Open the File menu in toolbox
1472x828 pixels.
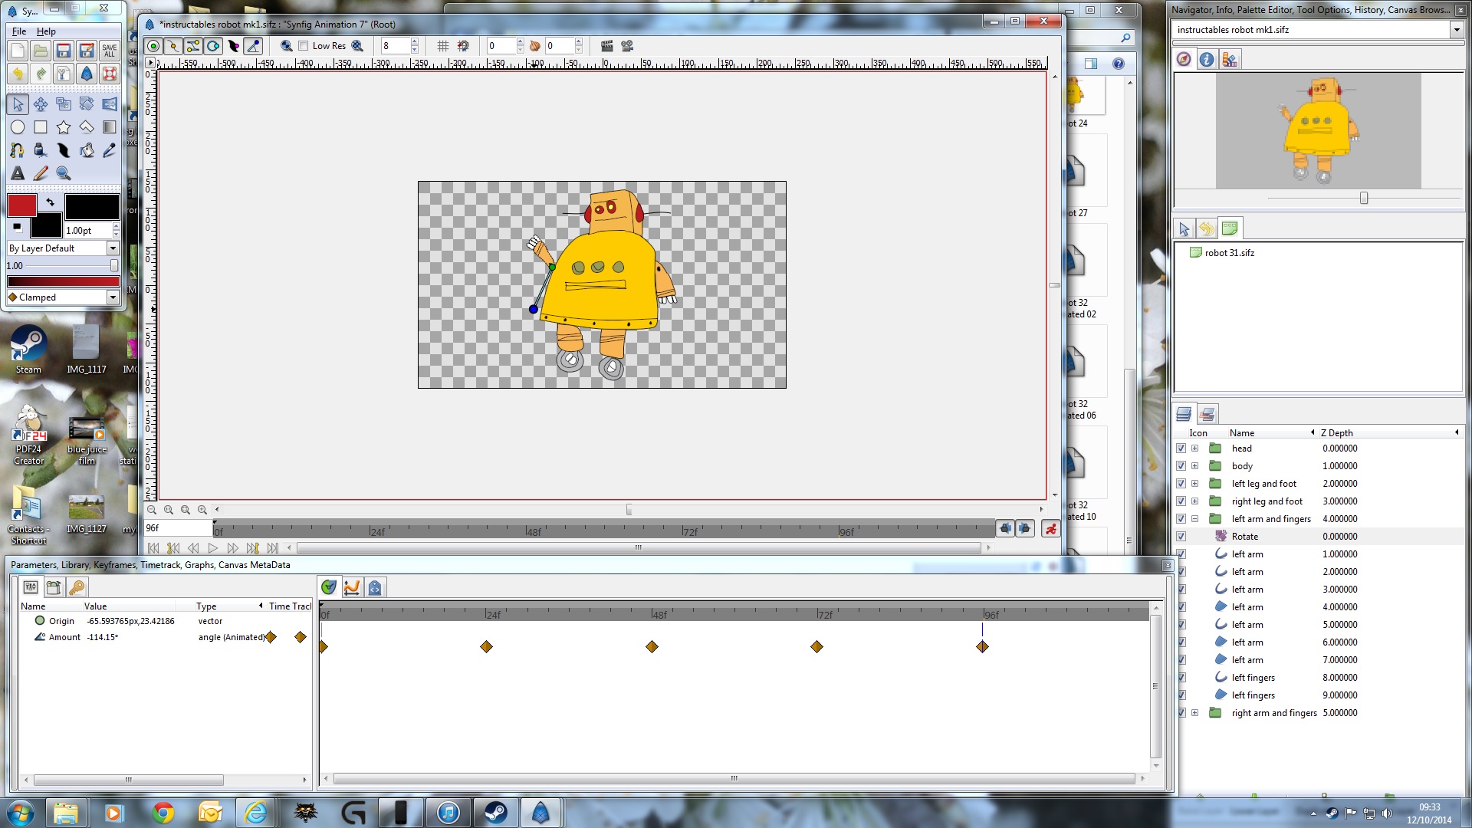coord(19,31)
